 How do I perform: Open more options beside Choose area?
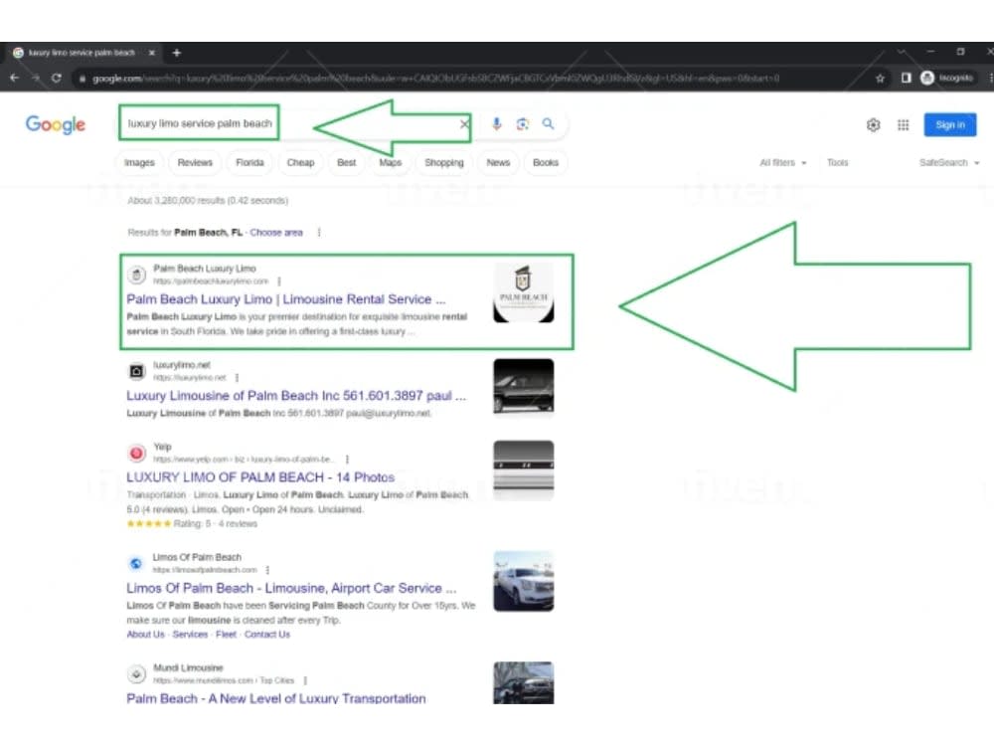[319, 232]
